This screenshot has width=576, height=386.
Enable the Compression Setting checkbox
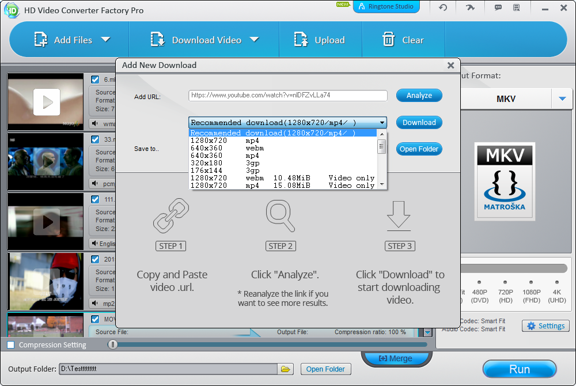point(11,345)
